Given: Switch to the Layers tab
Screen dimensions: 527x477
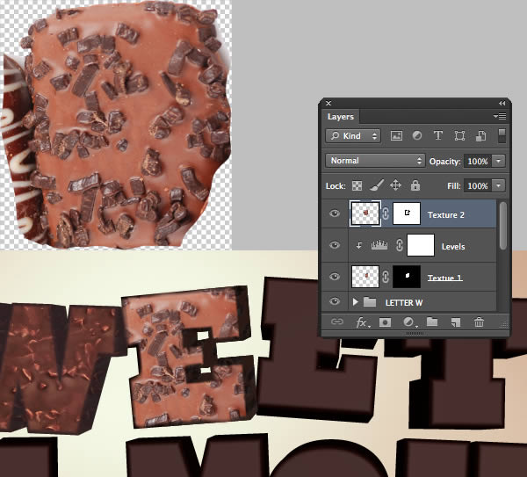Looking at the screenshot, I should point(341,117).
